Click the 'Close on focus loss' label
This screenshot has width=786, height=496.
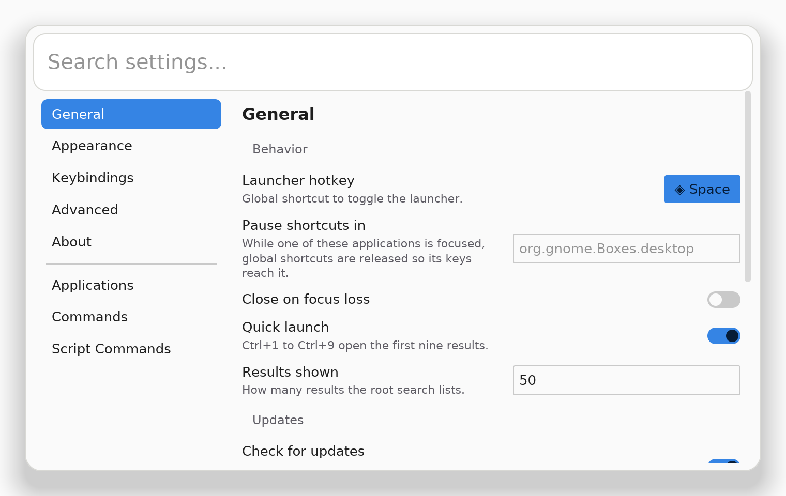306,299
